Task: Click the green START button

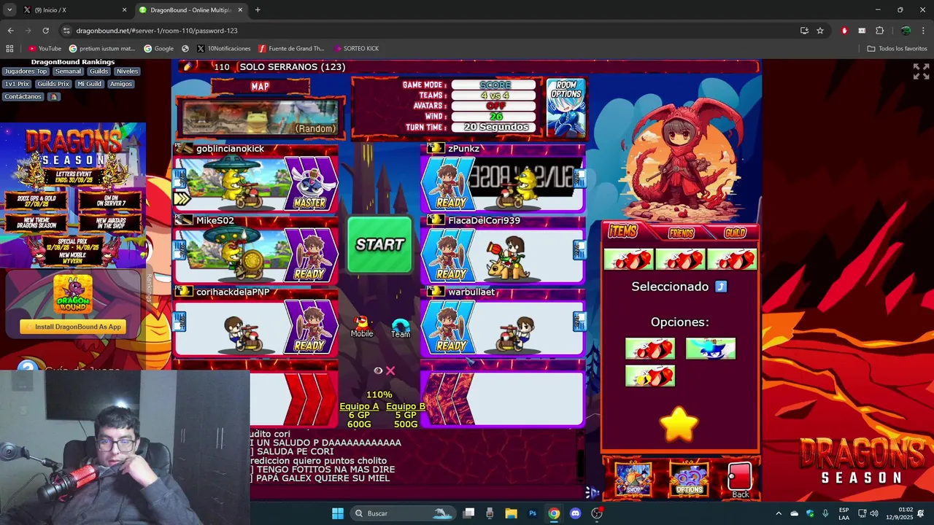Action: pos(379,245)
